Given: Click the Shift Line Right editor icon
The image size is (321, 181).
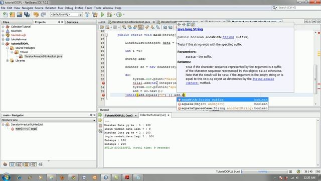Looking at the screenshot, I should coord(171,27).
